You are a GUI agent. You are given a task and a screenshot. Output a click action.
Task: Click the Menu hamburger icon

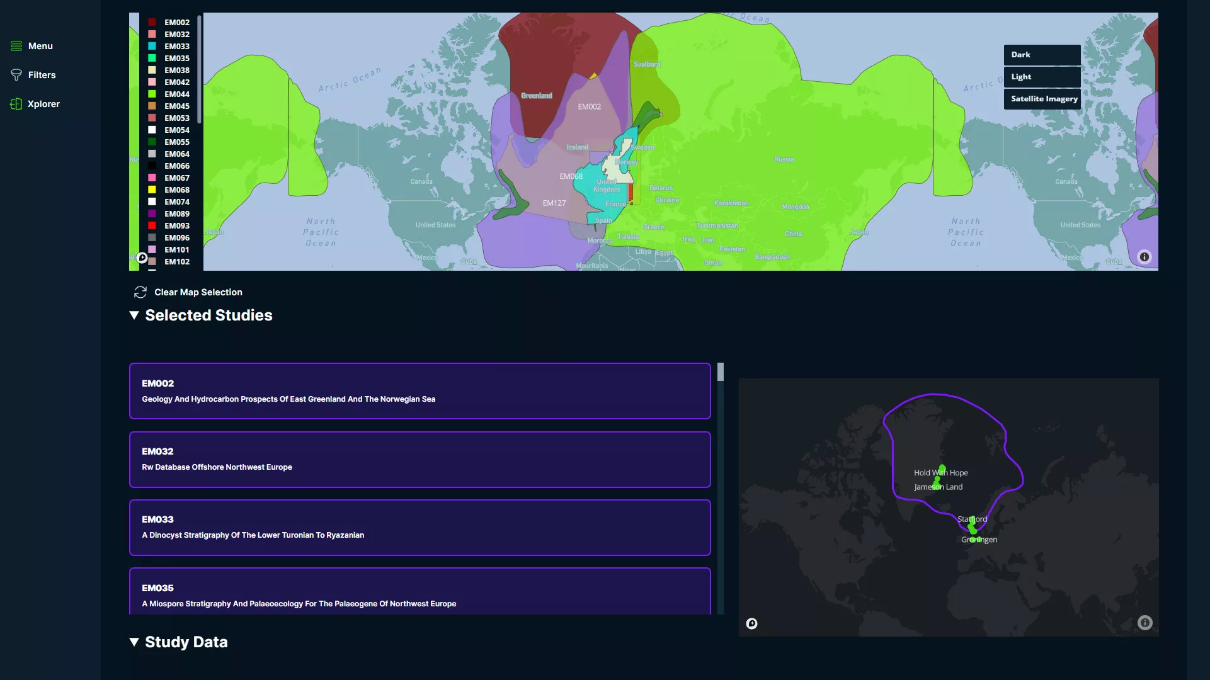[16, 46]
